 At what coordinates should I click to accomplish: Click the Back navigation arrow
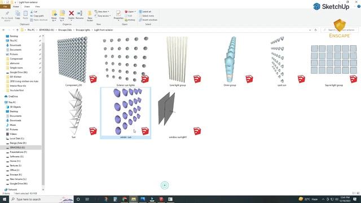[3, 30]
